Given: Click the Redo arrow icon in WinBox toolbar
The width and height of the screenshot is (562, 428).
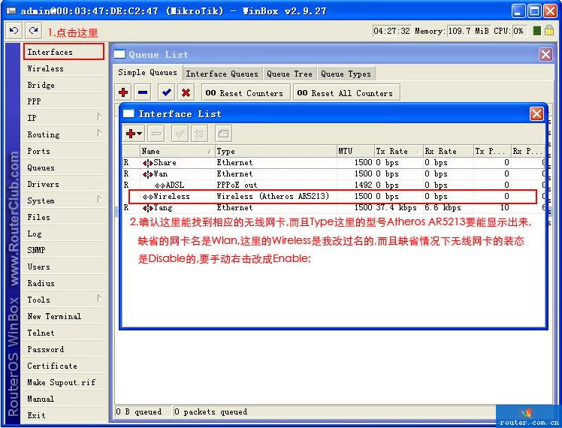Looking at the screenshot, I should 33,31.
